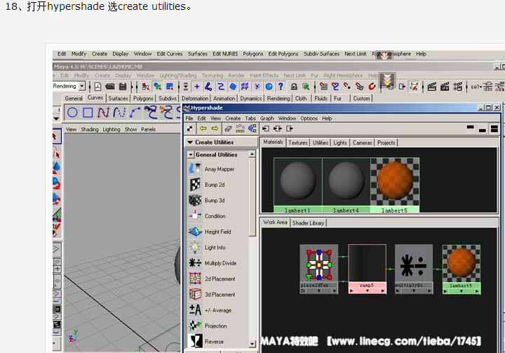Choose the Height Field utility icon

pos(194,232)
